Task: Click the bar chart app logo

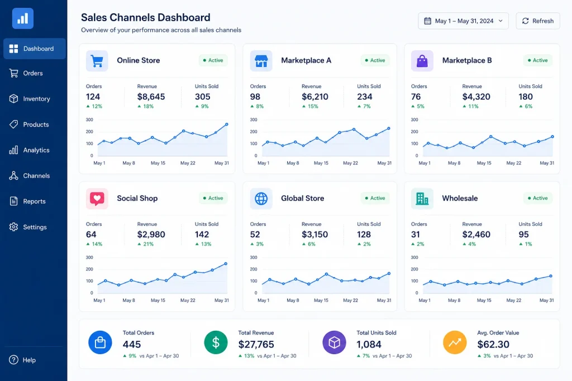Action: pyautogui.click(x=22, y=18)
